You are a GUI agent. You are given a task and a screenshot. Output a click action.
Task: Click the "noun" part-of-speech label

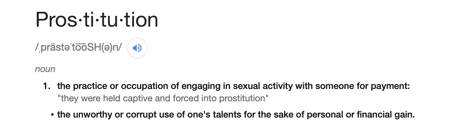[x=45, y=69]
